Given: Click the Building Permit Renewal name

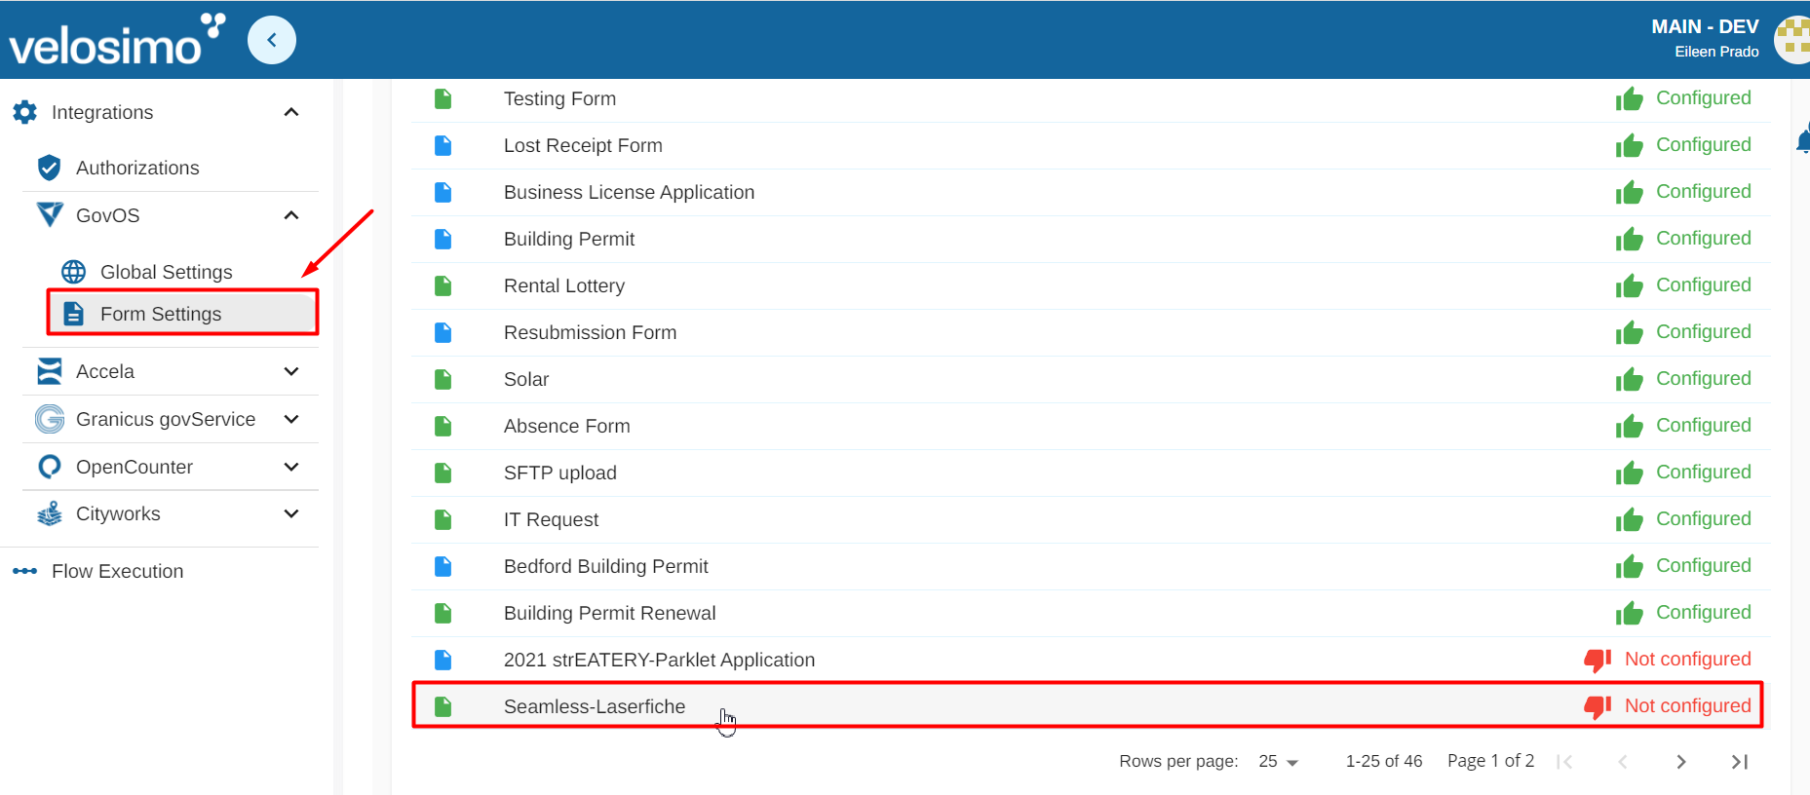Looking at the screenshot, I should [610, 613].
